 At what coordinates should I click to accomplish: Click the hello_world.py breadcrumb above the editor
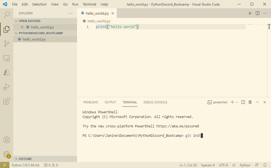coord(99,21)
